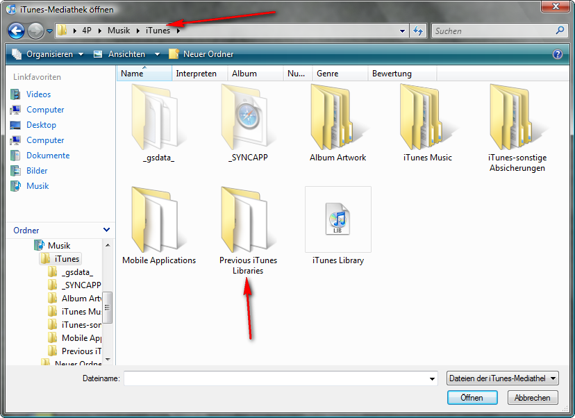Viewport: 575px width, 418px height.
Task: Click the folder icon in the address bar
Action: coord(62,30)
